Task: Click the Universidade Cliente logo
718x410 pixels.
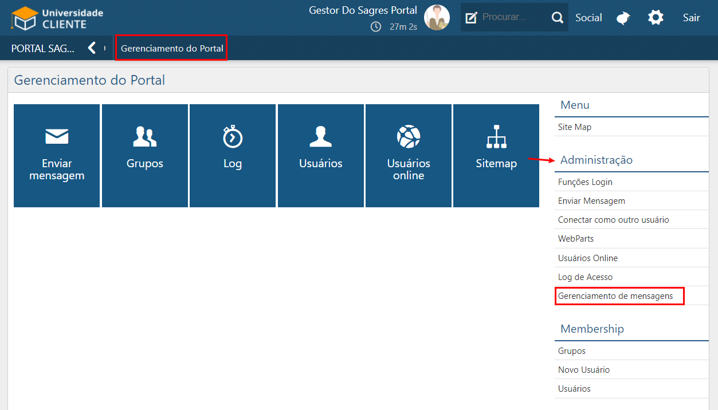Action: (x=57, y=18)
